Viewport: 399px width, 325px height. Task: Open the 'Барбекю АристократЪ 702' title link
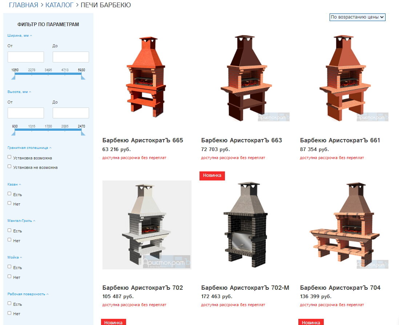click(142, 288)
